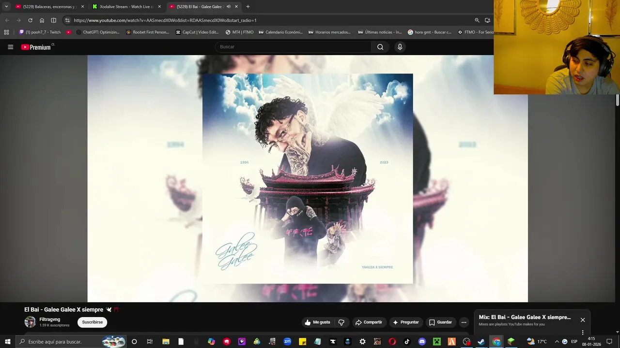Screen dimensions: 620x348
Task: Like the video with Me gusta
Action: pyautogui.click(x=317, y=322)
